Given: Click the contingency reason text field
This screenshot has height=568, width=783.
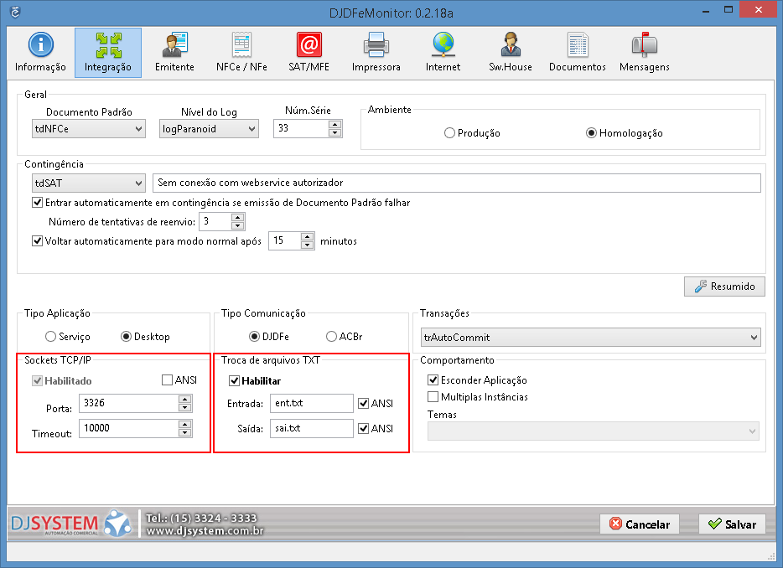Looking at the screenshot, I should (x=457, y=183).
